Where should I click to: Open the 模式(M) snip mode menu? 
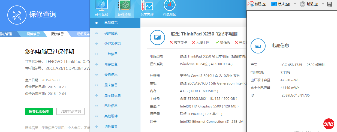pos(284,4)
